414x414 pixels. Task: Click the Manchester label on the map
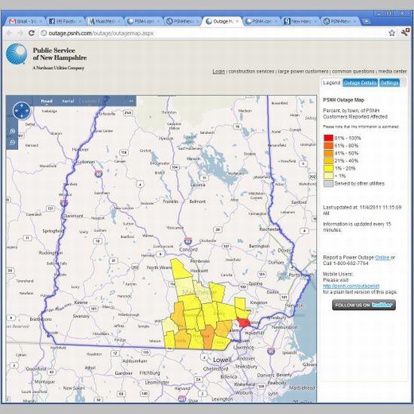199,292
